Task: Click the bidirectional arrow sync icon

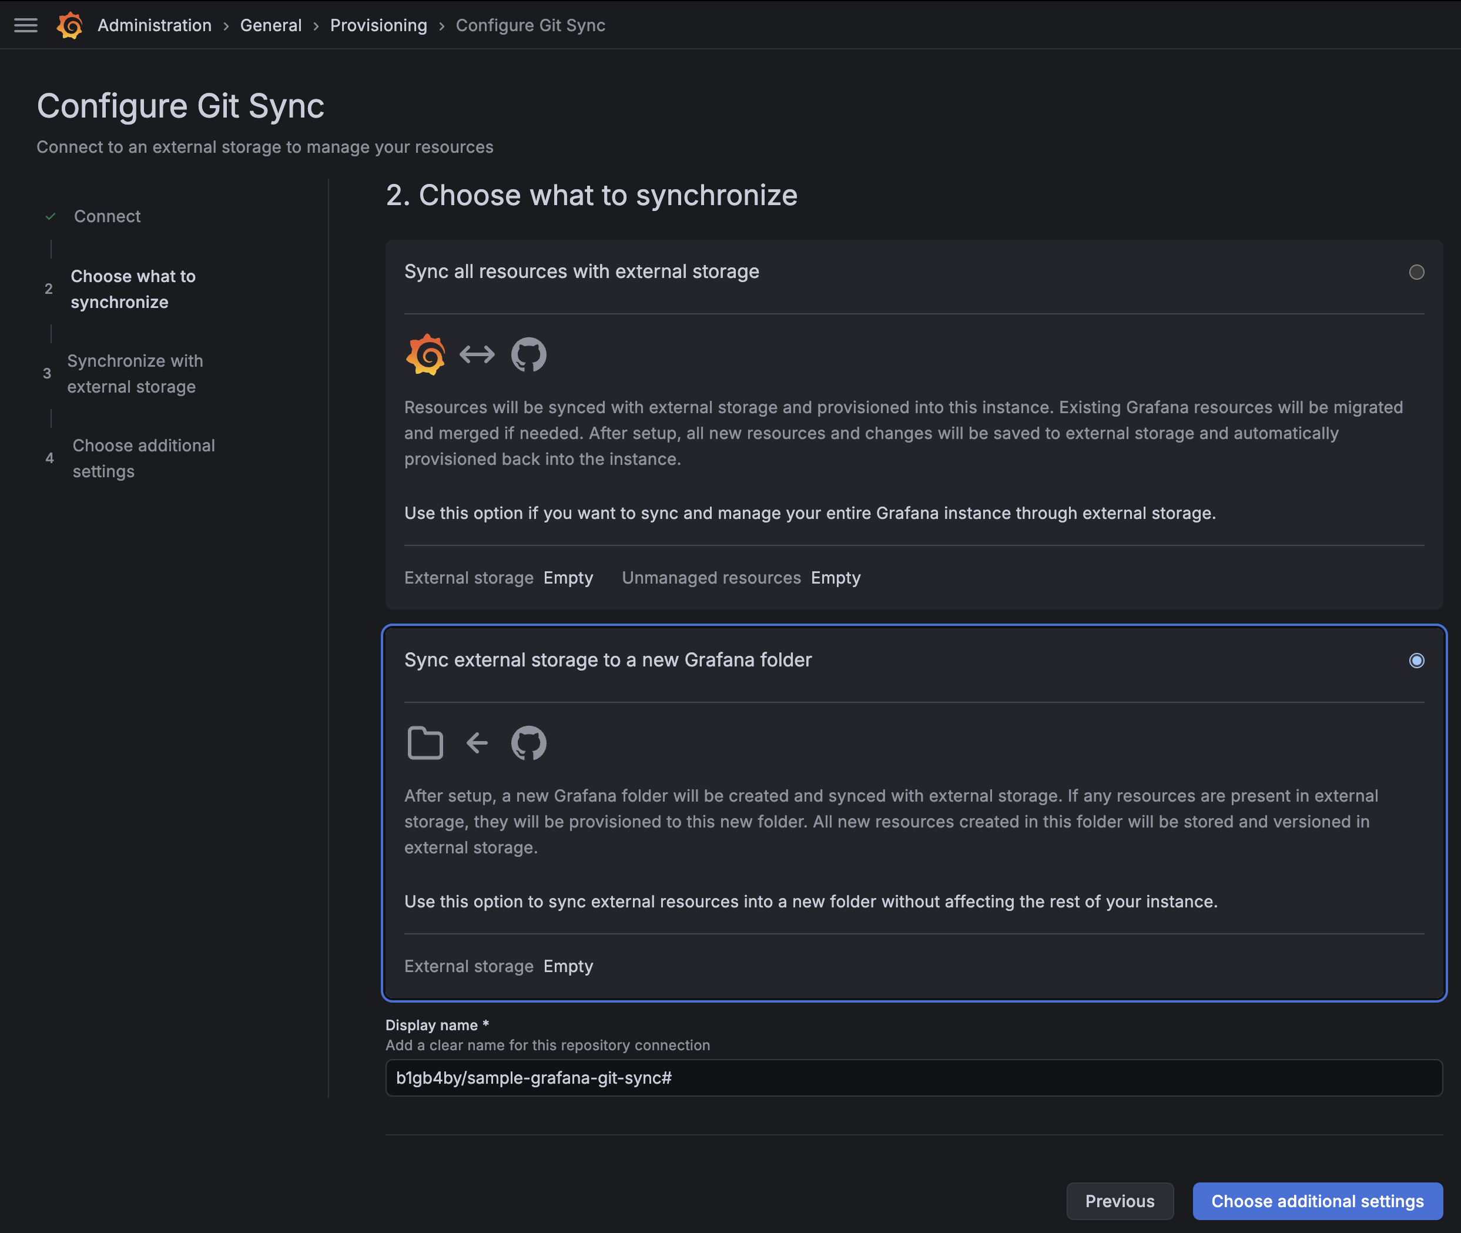Action: click(477, 354)
